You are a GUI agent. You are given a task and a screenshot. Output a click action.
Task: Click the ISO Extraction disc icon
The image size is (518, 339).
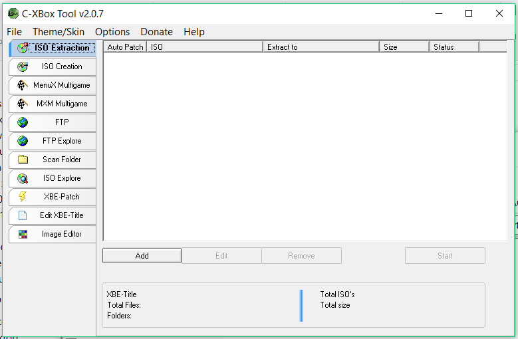point(23,48)
